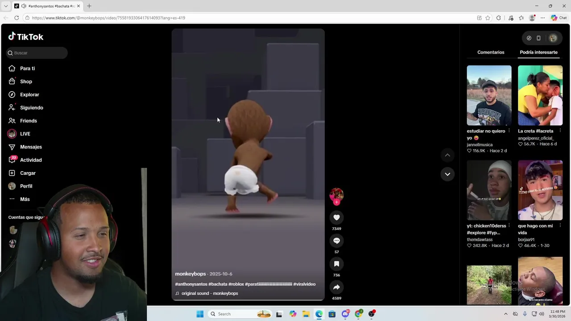Open the Windows Start menu

[200, 314]
